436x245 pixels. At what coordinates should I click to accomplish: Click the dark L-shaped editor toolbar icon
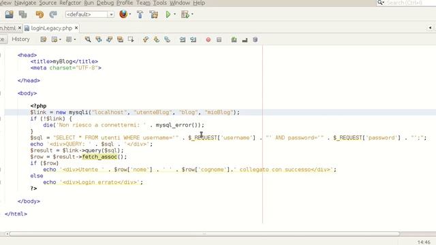click(245, 40)
